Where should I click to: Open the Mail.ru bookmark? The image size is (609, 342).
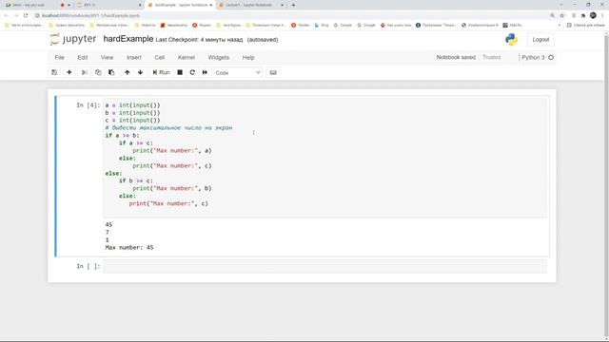(512, 26)
